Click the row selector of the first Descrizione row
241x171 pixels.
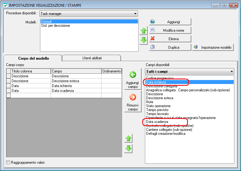(8, 76)
